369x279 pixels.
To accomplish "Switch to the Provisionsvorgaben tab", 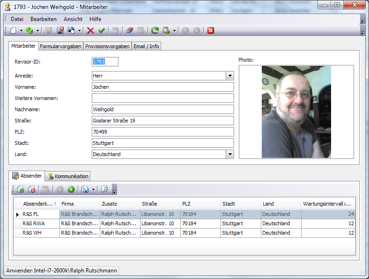I will (x=107, y=46).
